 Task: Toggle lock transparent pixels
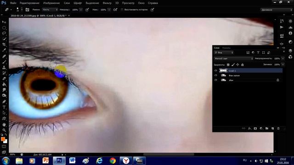[x=228, y=65]
